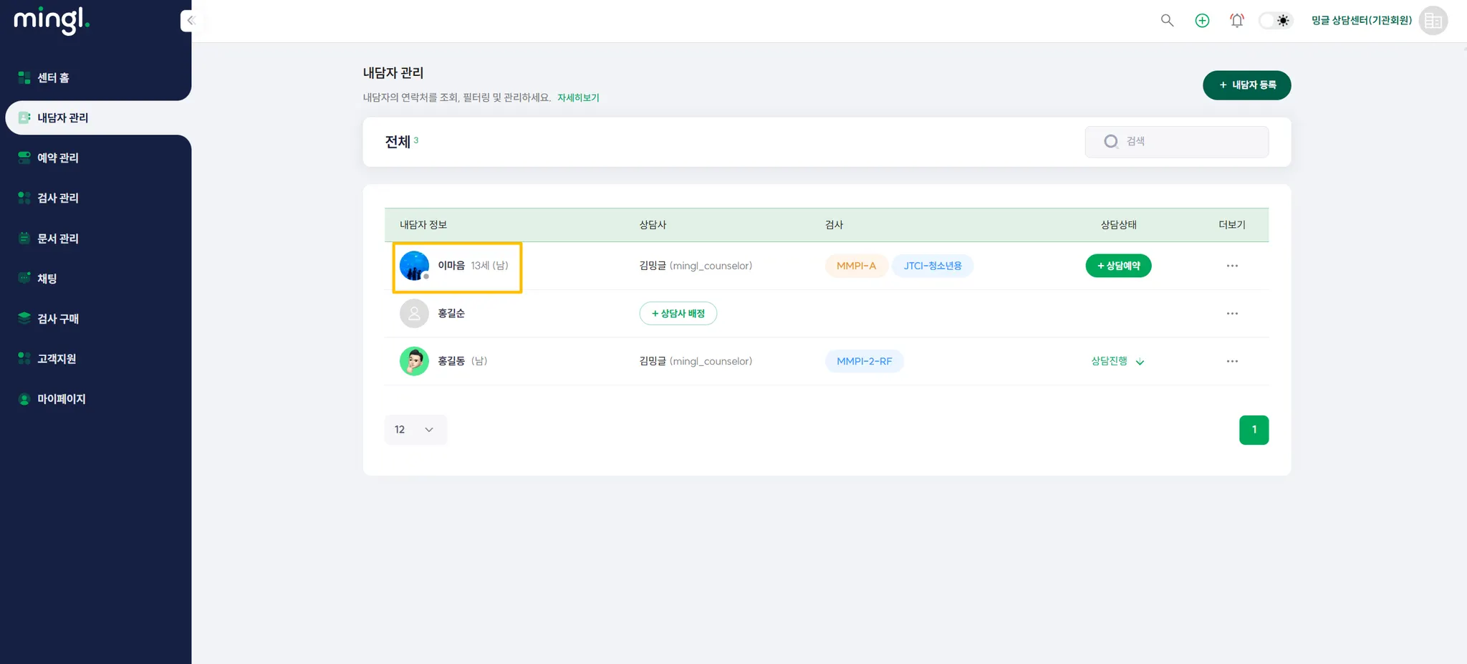Image resolution: width=1467 pixels, height=664 pixels.
Task: Click the 내담자 등록 button
Action: pos(1246,85)
